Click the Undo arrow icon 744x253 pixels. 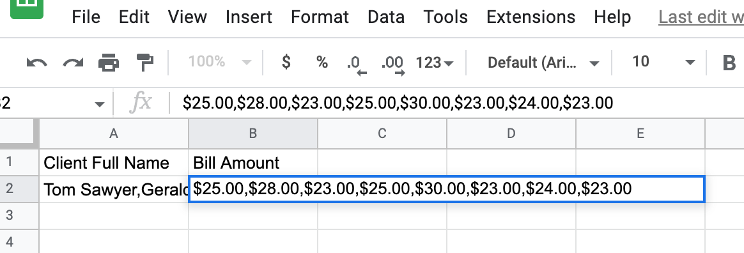click(36, 63)
